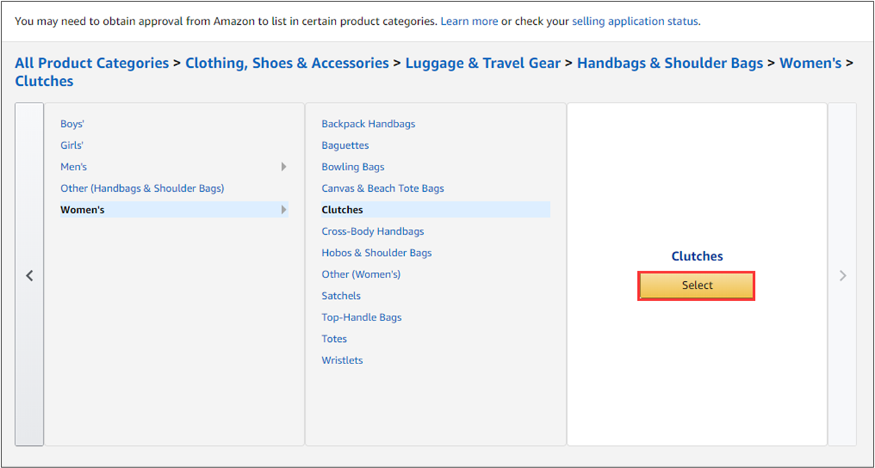Open the Learn more link
This screenshot has height=468, width=875.
point(469,21)
